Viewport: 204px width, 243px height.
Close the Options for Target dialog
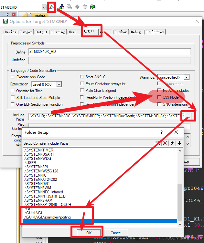point(197,21)
